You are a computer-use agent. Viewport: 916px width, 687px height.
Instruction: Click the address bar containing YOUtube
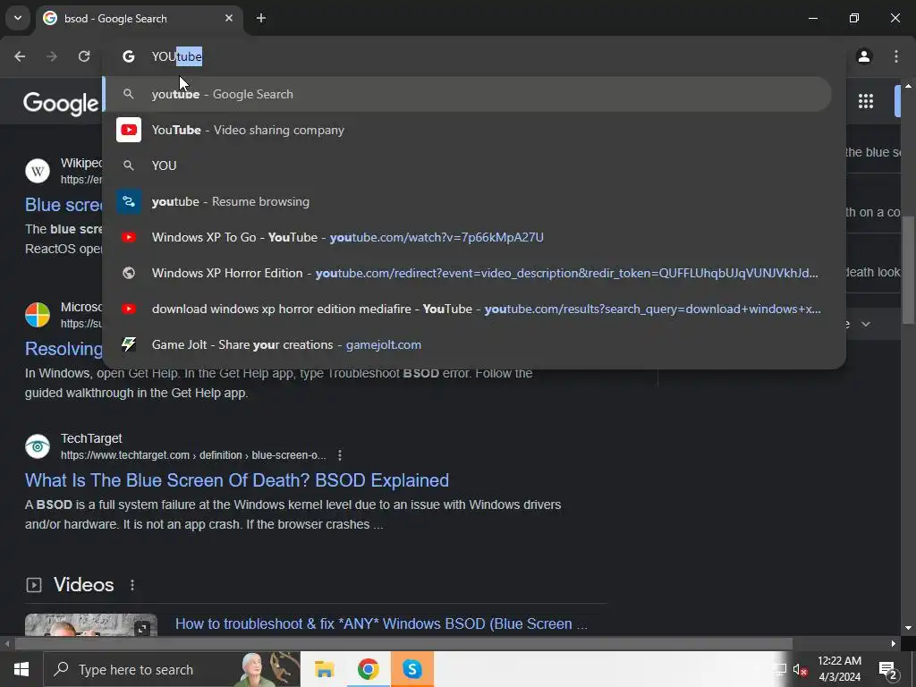473,56
